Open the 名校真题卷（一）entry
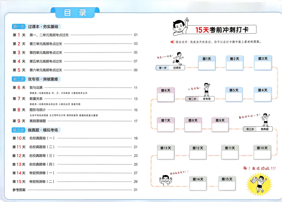282x202 pixels. coord(75,138)
